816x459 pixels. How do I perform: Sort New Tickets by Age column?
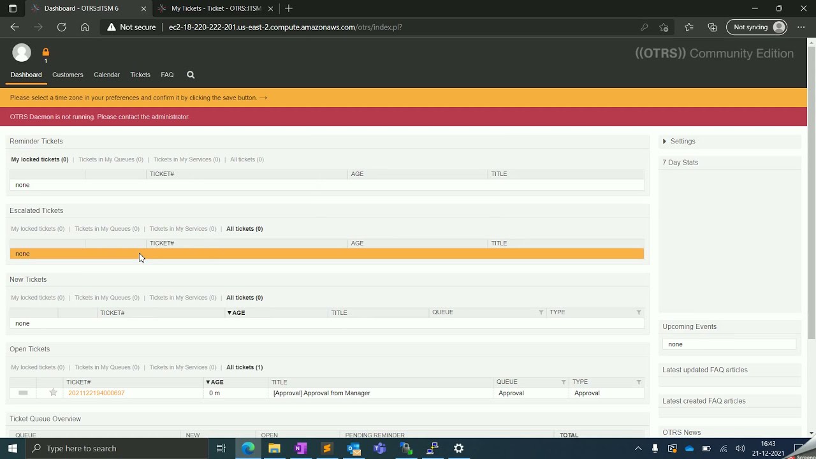point(236,313)
